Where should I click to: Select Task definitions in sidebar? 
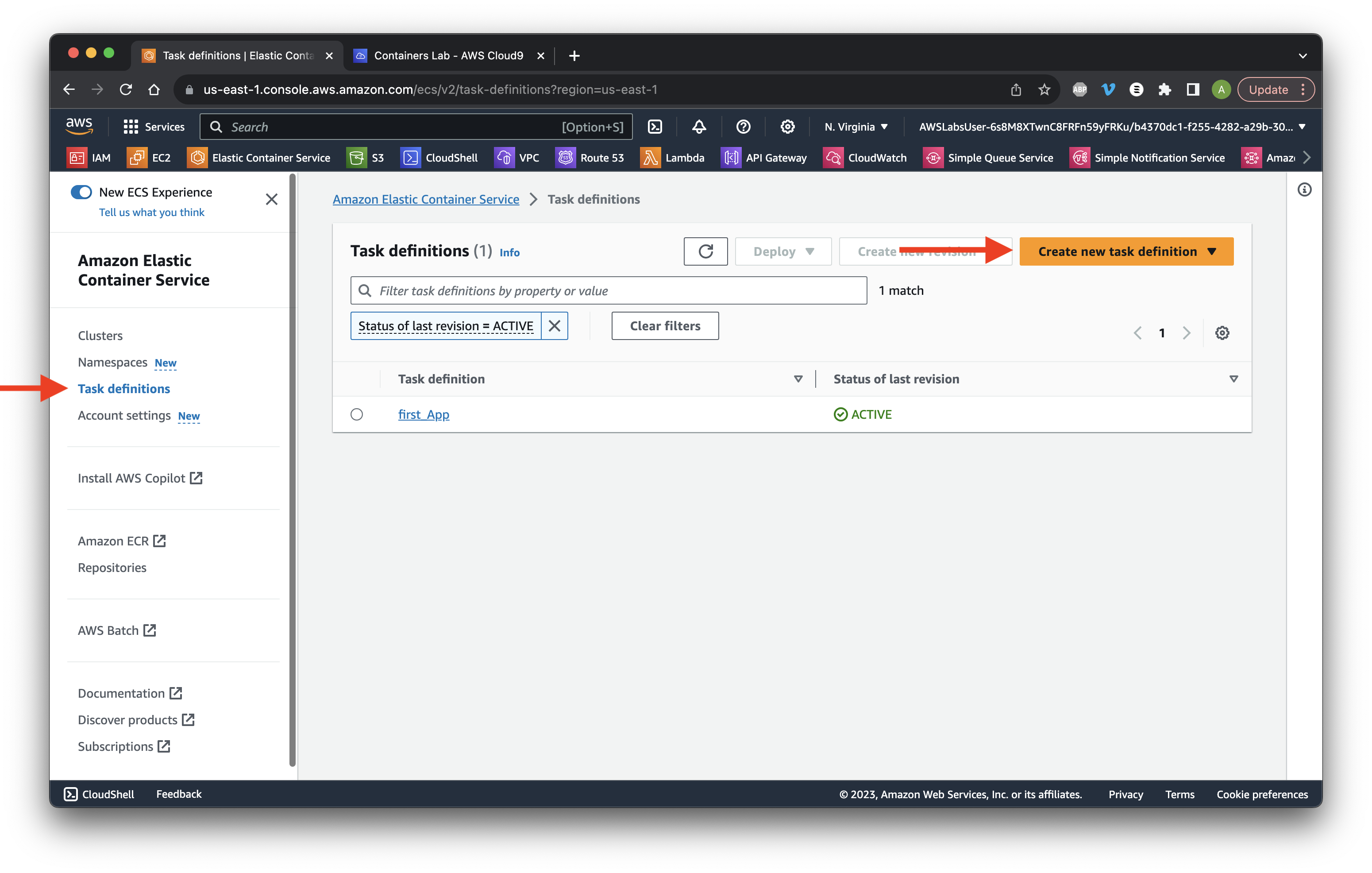pos(123,389)
